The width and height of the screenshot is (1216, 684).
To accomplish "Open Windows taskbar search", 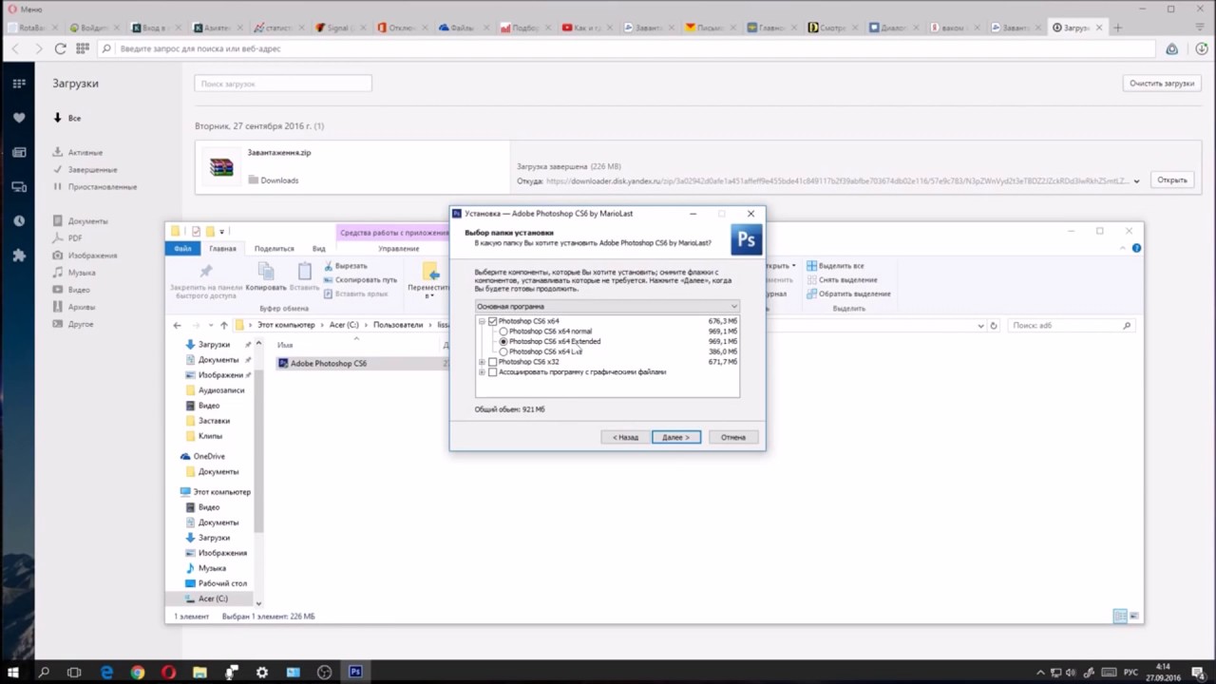I will 44,672.
